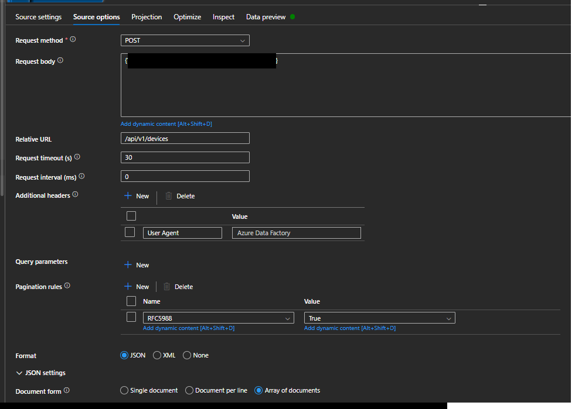Click the info icon beside Request body
This screenshot has height=409, width=575.
coord(60,61)
